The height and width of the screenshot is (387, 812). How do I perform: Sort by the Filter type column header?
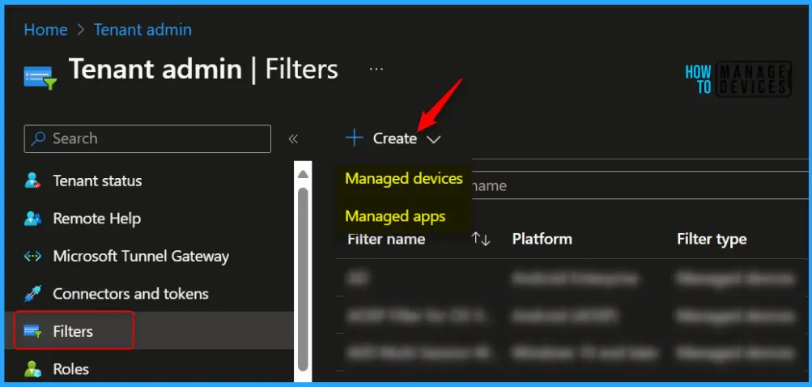click(712, 239)
